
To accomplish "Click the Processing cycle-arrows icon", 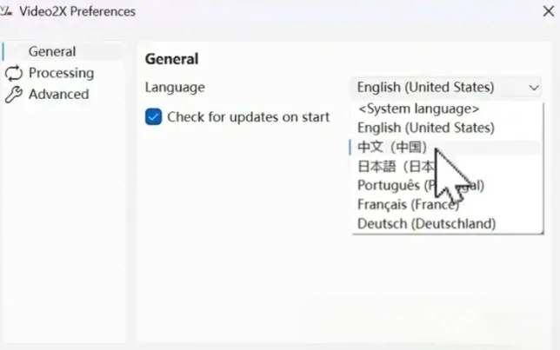I will coord(13,73).
